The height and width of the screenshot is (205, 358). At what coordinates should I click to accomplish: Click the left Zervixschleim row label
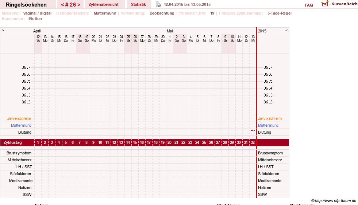coord(19,118)
